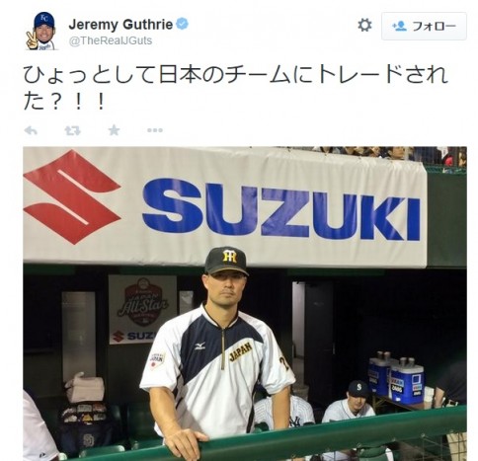Image resolution: width=478 pixels, height=461 pixels.
Task: Click the Mizuno logo on the jersey
Action: [x=199, y=346]
